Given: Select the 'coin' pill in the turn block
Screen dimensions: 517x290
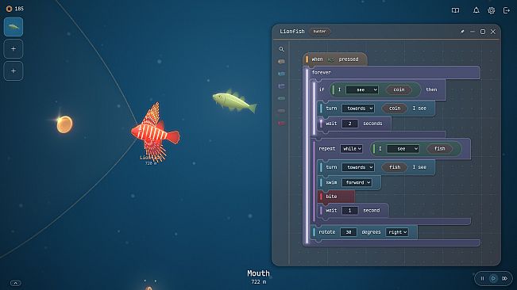Looking at the screenshot, I should (395, 109).
